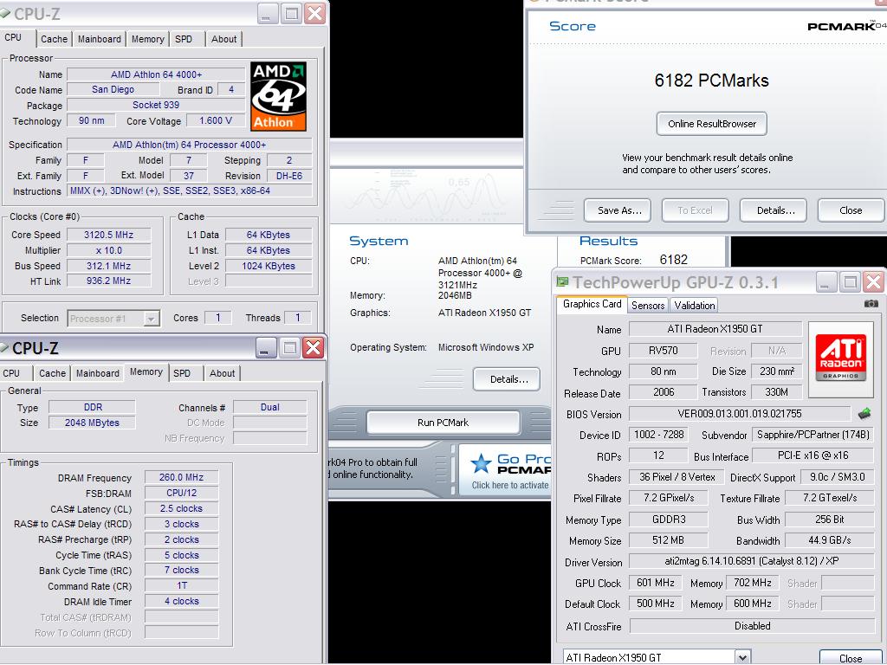Click the 6182 PCMarks score text

click(712, 81)
